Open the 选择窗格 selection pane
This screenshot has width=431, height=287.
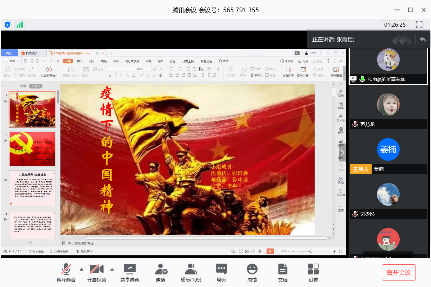click(x=336, y=72)
